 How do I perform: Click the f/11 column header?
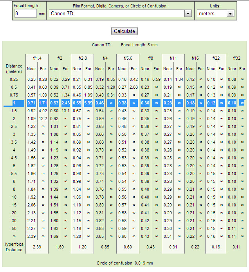click(173, 58)
